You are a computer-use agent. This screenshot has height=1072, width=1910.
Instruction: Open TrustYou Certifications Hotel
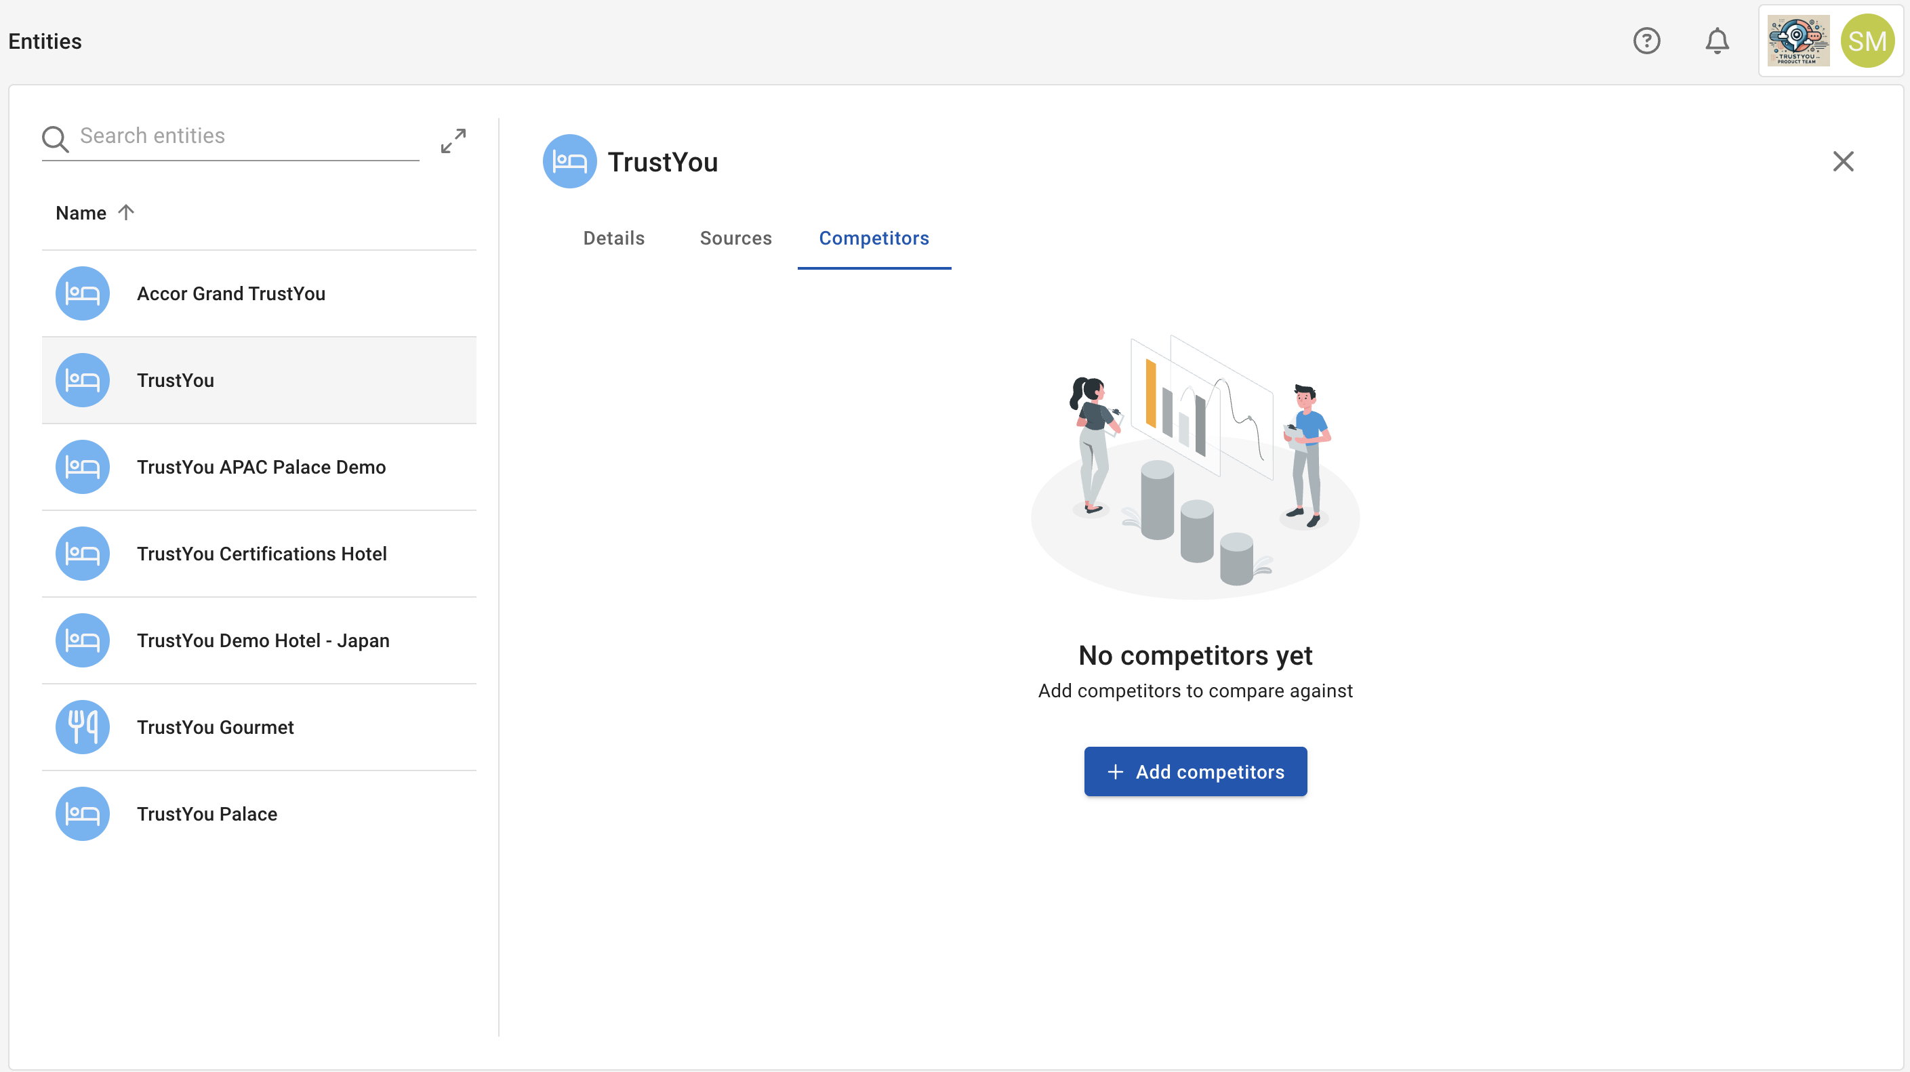click(259, 554)
